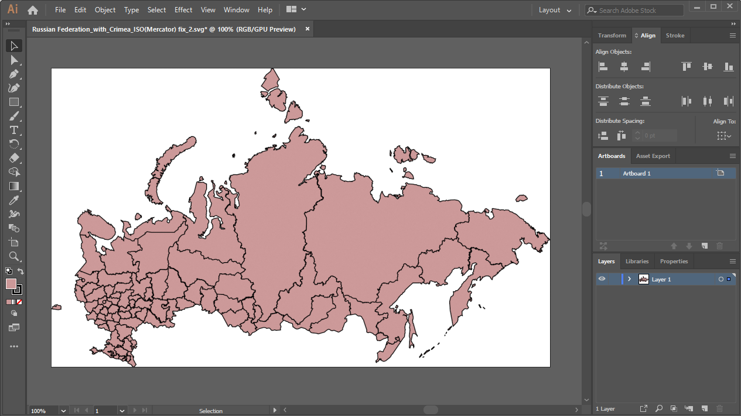This screenshot has height=416, width=741.
Task: Swap fill and stroke colors
Action: [x=21, y=271]
